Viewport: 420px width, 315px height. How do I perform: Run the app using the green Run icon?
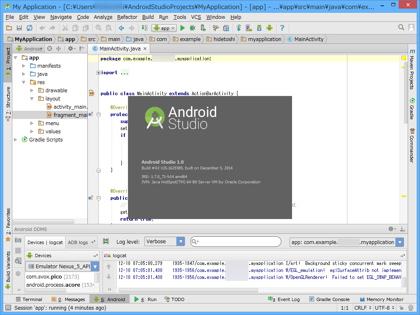(183, 28)
